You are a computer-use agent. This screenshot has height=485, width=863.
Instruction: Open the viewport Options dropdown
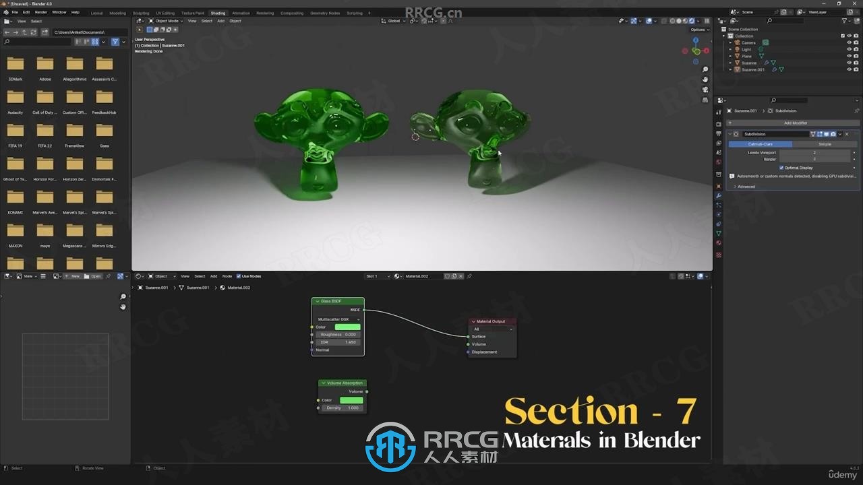click(699, 30)
